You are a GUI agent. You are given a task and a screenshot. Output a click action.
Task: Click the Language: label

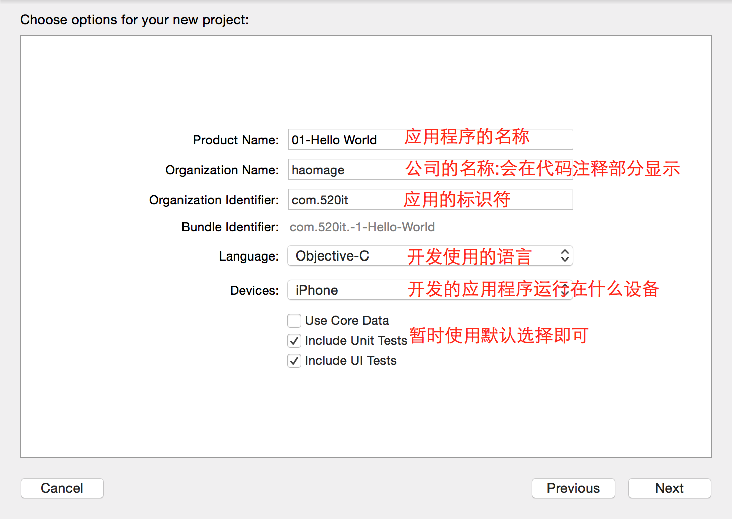(x=249, y=256)
